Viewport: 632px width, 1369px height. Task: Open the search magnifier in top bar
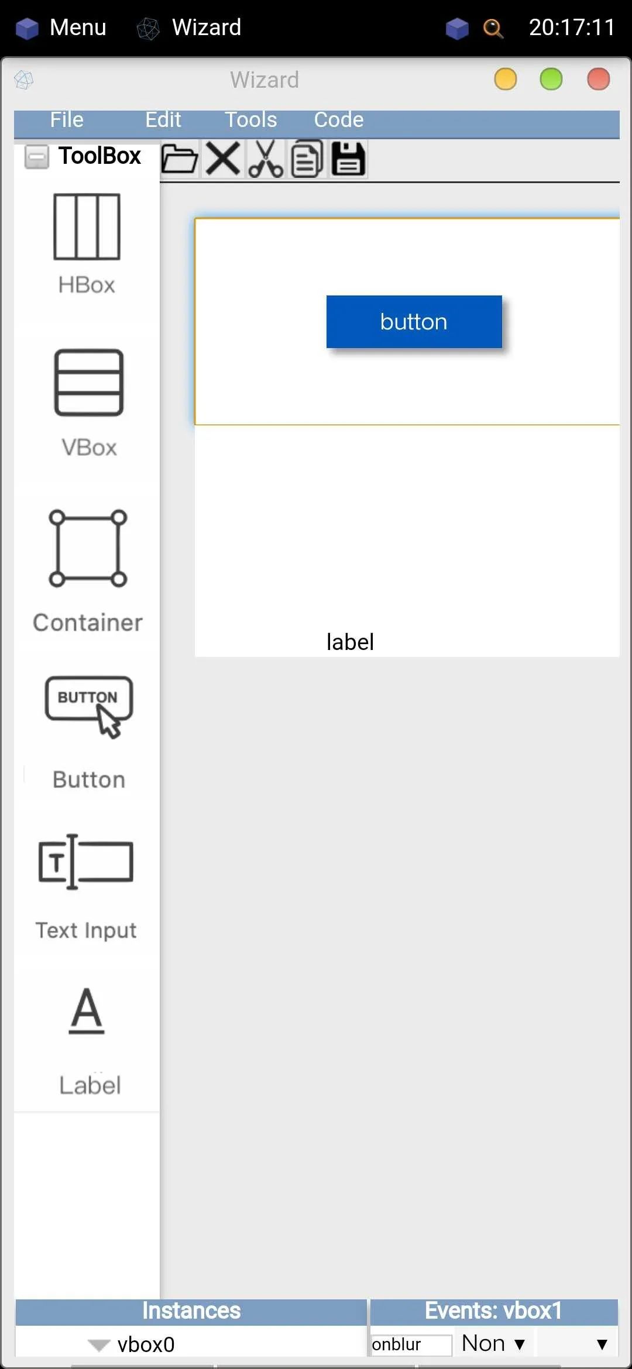(x=493, y=27)
